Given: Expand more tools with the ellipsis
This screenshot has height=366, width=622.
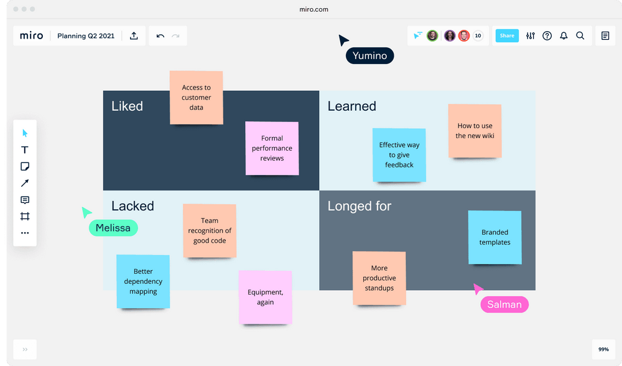Looking at the screenshot, I should [x=25, y=233].
